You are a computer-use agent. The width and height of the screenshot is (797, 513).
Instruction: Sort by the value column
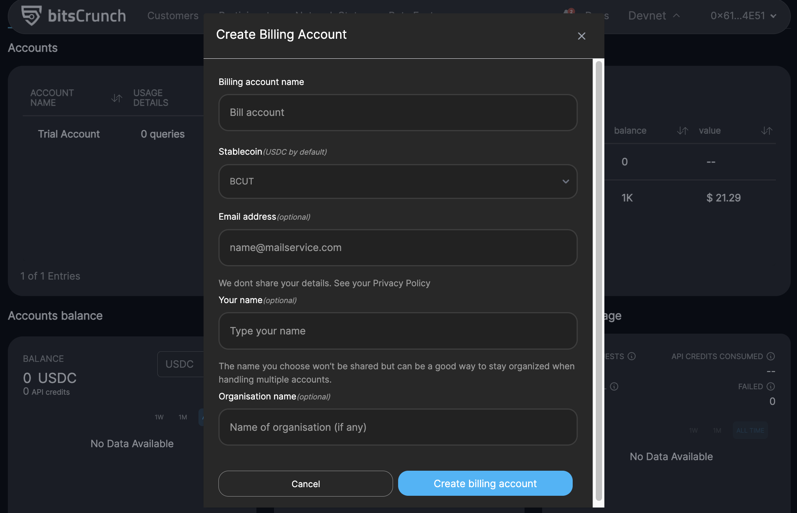(x=766, y=130)
